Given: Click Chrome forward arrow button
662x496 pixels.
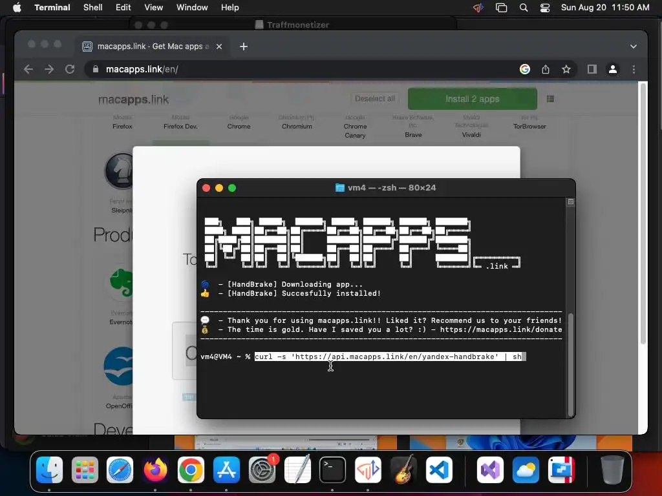Looking at the screenshot, I should click(49, 69).
